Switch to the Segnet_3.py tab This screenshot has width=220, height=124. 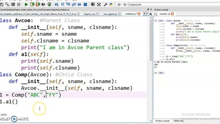[90, 14]
